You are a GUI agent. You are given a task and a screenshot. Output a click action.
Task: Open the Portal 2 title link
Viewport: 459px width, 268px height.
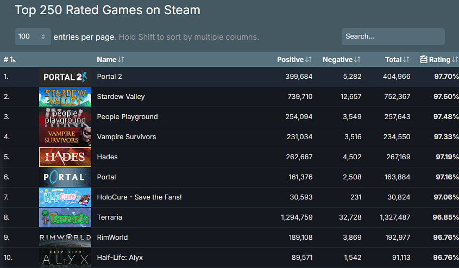pos(109,77)
